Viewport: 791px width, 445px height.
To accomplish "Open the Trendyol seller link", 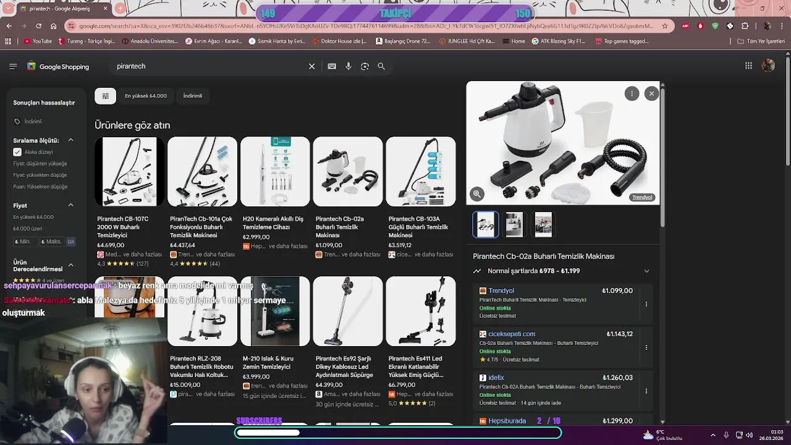I will coord(501,290).
